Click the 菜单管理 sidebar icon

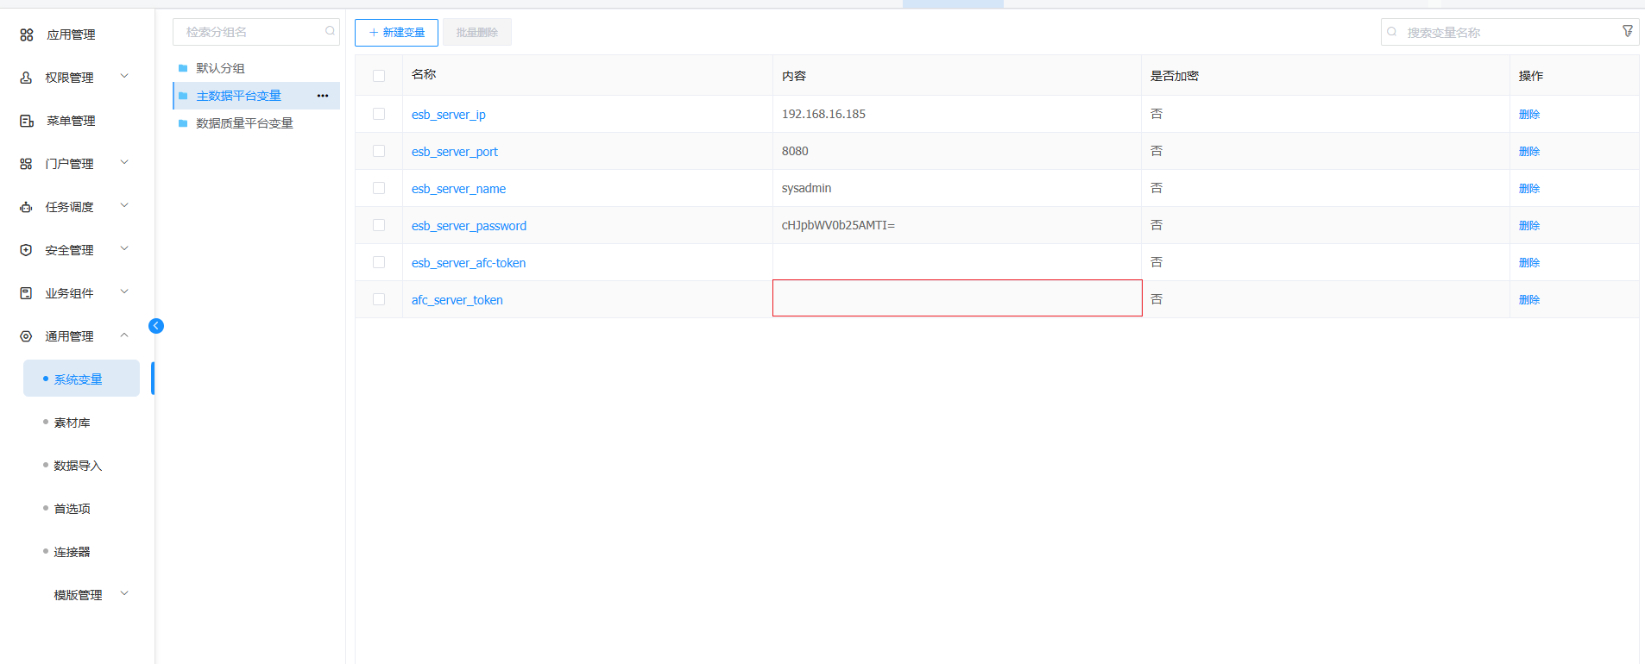(27, 121)
